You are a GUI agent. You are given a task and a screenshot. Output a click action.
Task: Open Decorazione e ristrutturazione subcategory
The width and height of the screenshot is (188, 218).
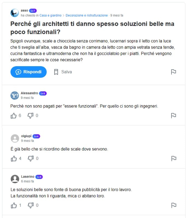tap(87, 16)
